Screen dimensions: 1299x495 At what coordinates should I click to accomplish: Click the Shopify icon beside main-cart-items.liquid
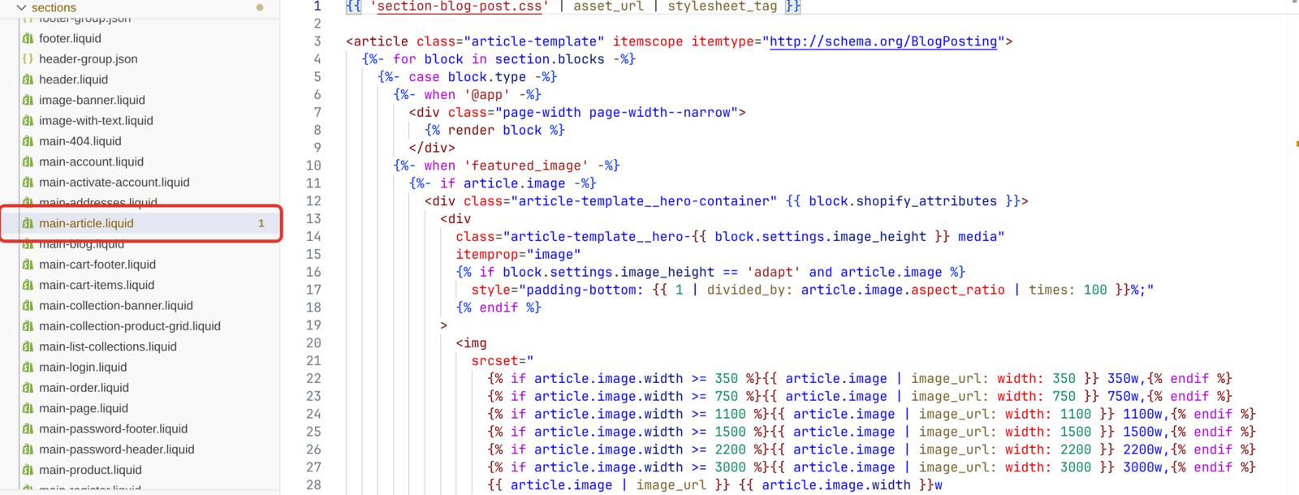point(28,285)
